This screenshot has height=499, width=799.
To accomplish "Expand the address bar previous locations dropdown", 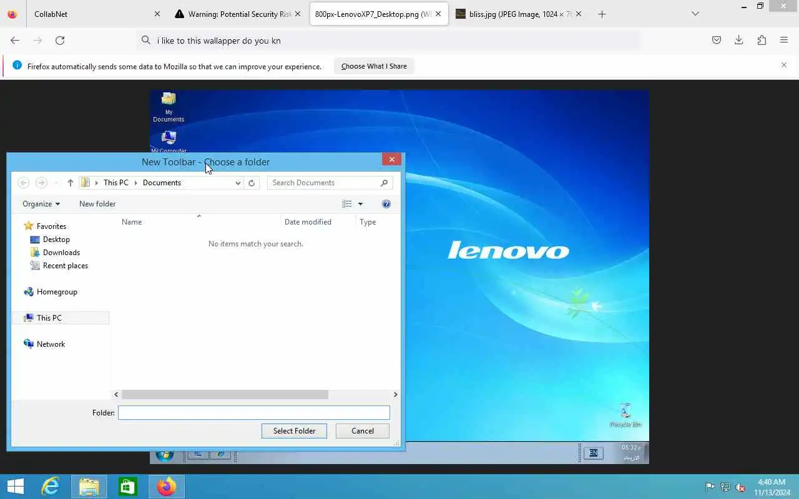I will tap(238, 183).
